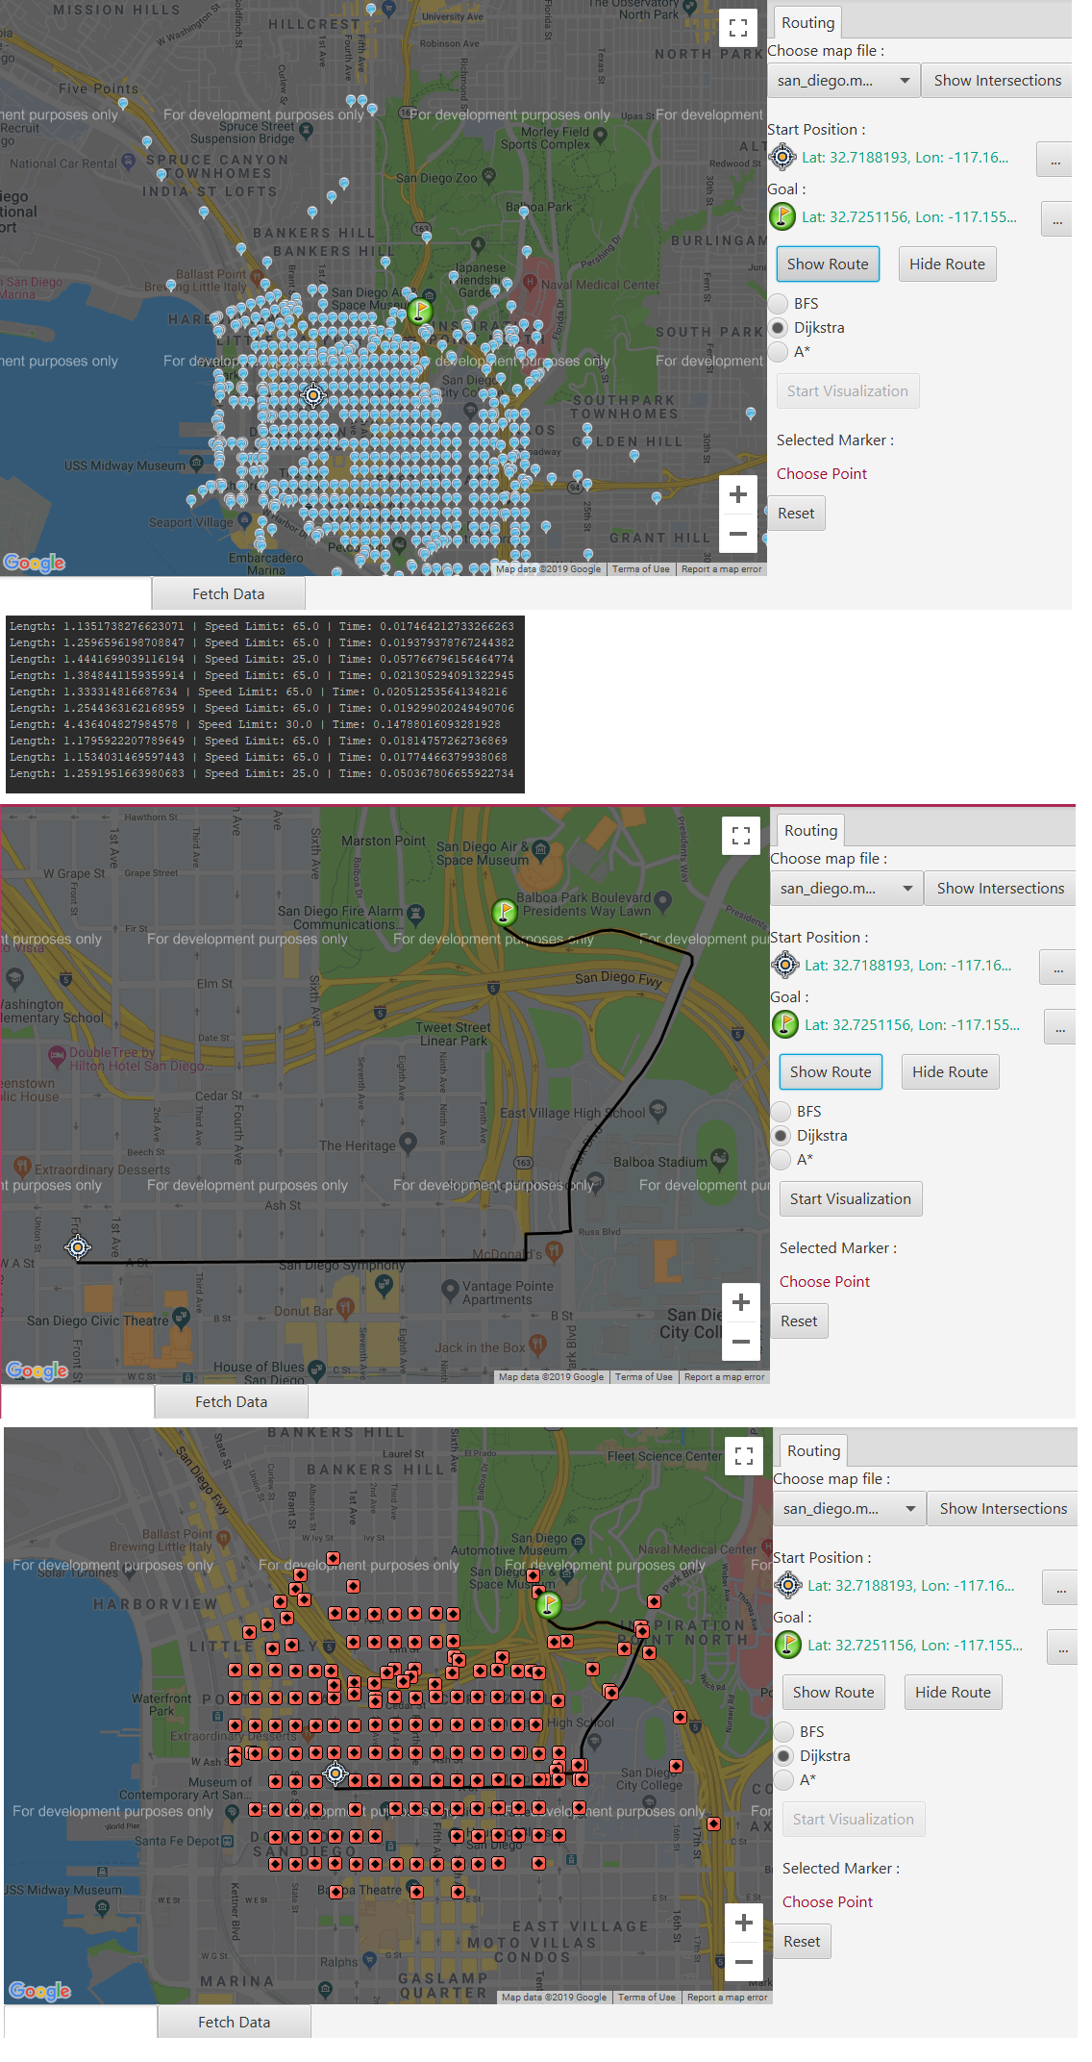Viewport: 1092px width, 2062px height.
Task: Open Fetch Data tab under bottom map
Action: click(x=234, y=2023)
